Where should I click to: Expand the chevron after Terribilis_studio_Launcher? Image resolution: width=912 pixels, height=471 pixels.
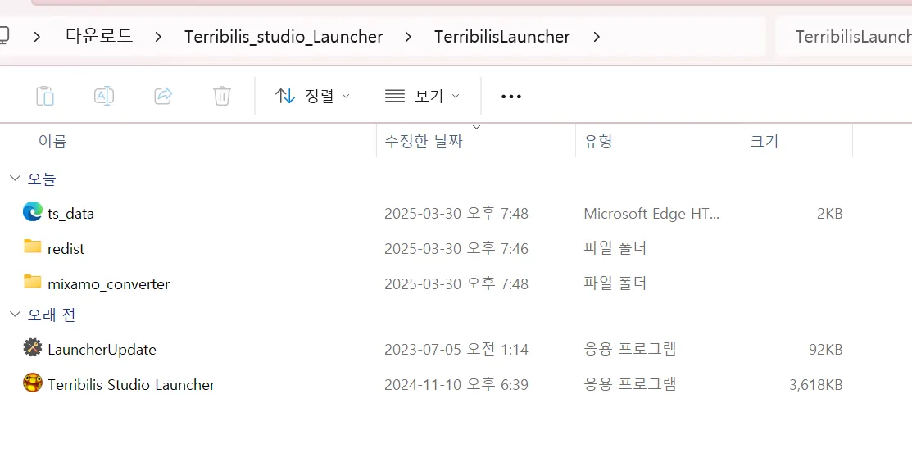tap(408, 37)
